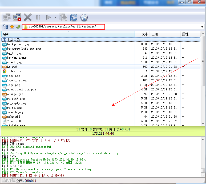Click the GIF icon of hp.gif
This screenshot has width=206, height=184.
[5, 67]
